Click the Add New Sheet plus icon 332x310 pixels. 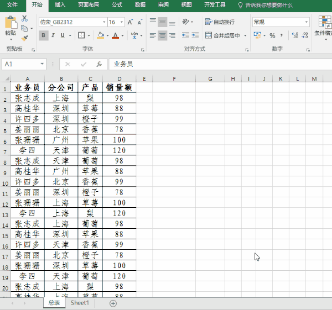coord(113,303)
